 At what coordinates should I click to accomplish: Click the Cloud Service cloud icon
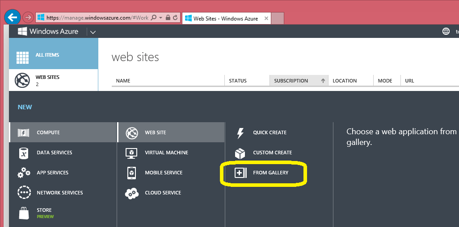click(132, 193)
